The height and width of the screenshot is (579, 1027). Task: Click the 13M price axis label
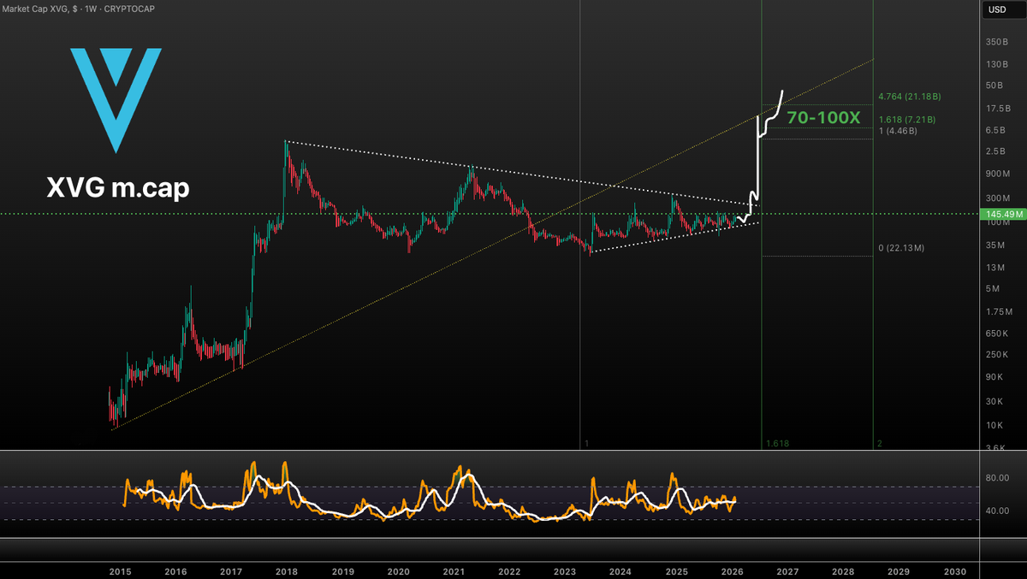995,268
